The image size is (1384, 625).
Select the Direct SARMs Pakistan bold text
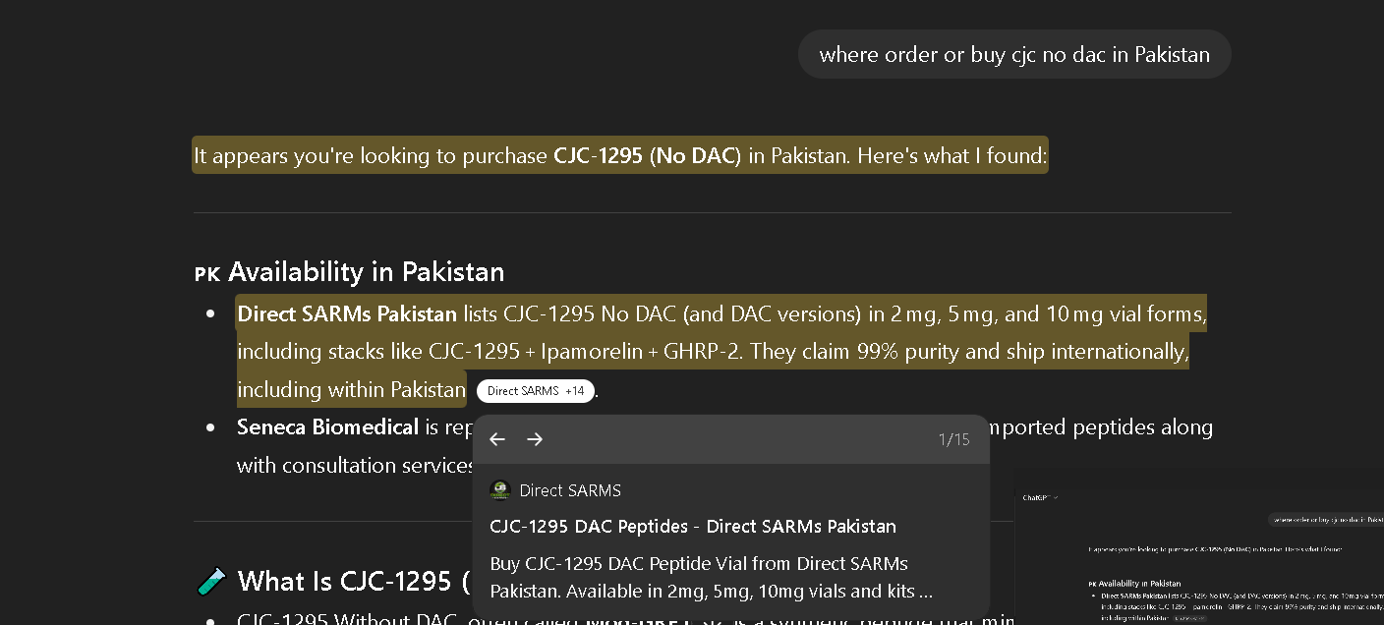tap(347, 314)
